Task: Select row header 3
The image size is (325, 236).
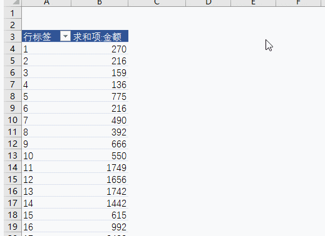Action: click(x=13, y=37)
